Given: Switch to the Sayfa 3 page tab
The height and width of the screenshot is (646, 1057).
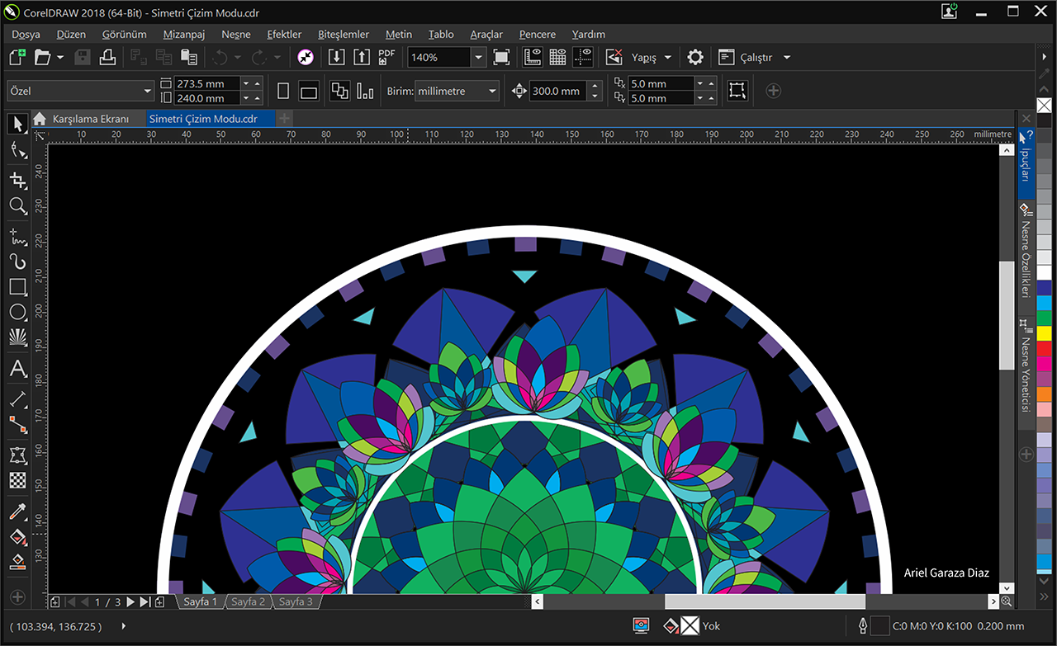Looking at the screenshot, I should 296,602.
